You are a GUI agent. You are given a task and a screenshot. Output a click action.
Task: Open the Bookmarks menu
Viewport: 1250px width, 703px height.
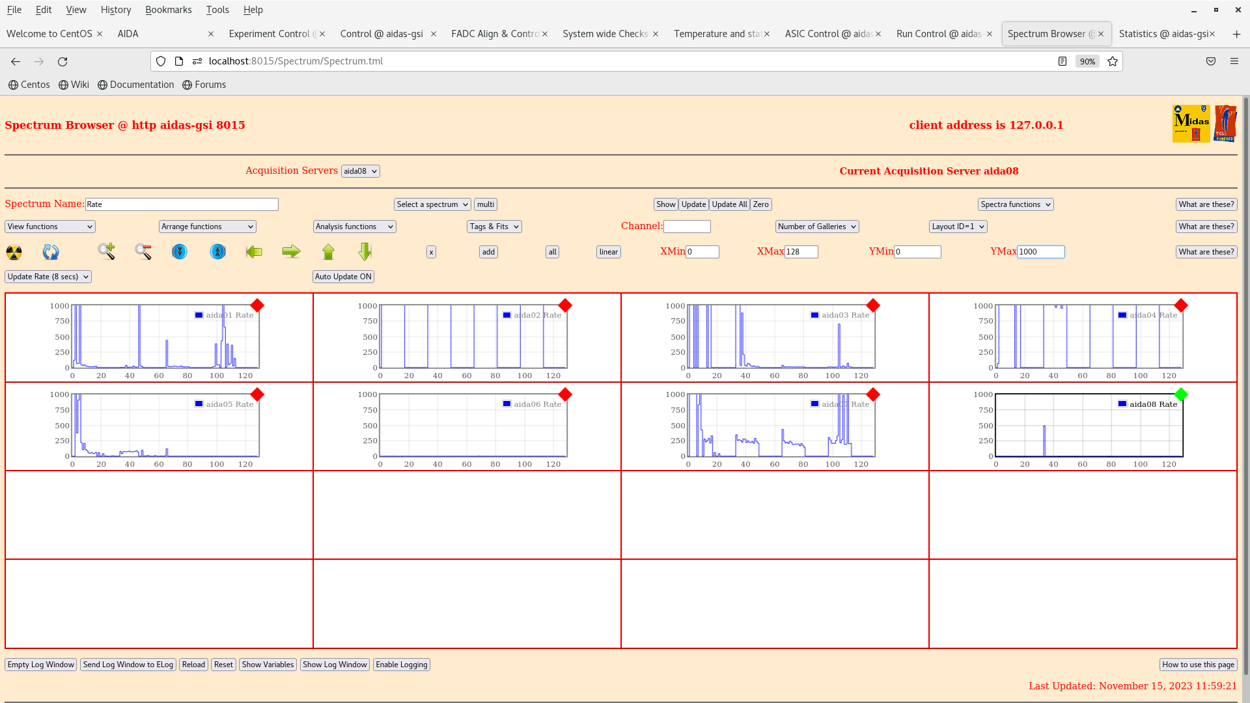(x=168, y=10)
